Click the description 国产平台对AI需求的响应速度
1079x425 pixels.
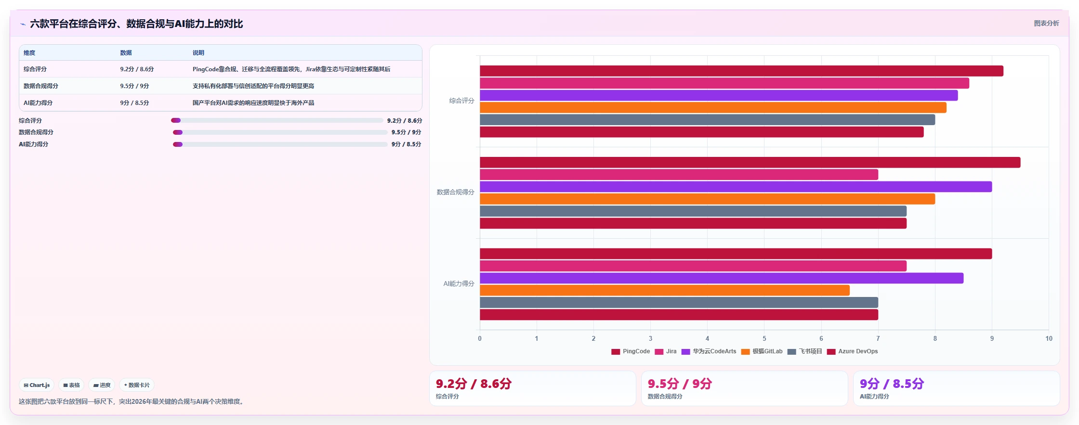coord(253,103)
